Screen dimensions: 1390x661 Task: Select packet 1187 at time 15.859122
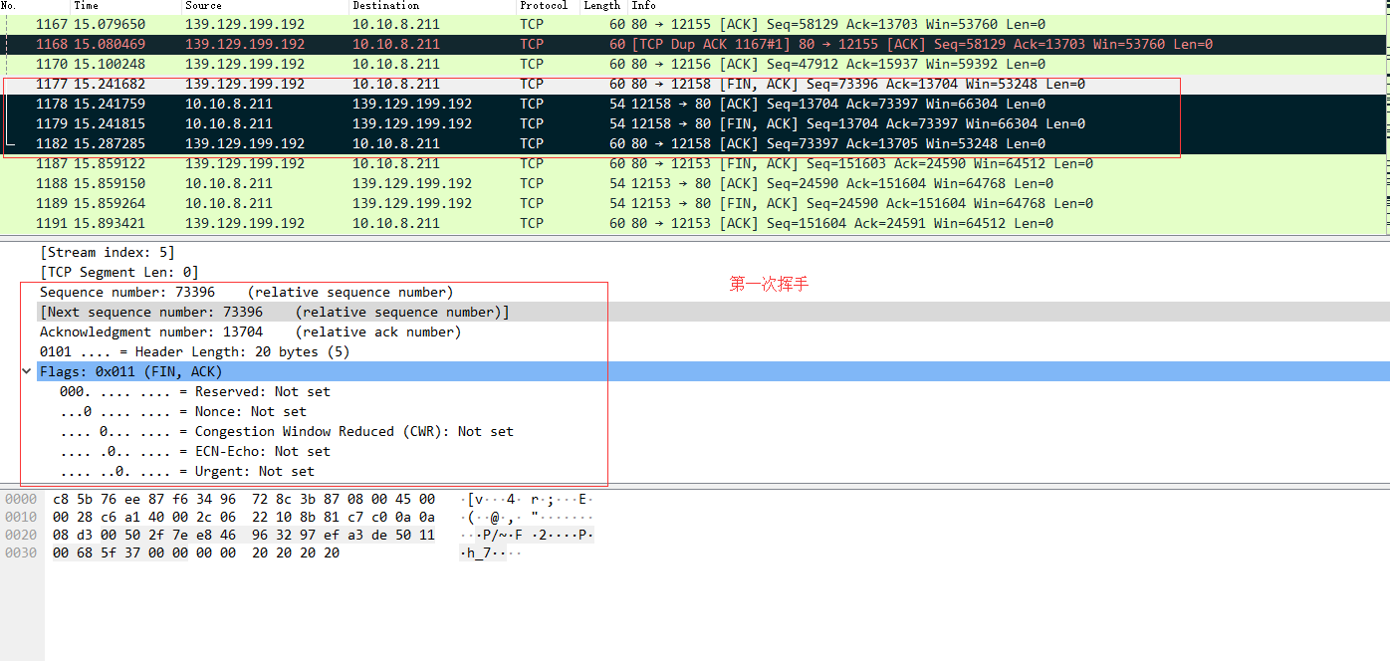tap(695, 163)
